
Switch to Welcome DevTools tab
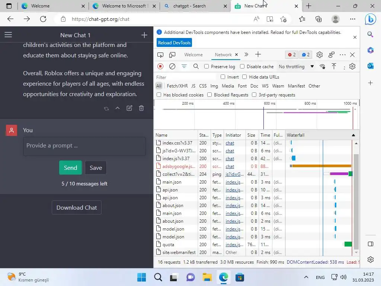[x=193, y=55]
